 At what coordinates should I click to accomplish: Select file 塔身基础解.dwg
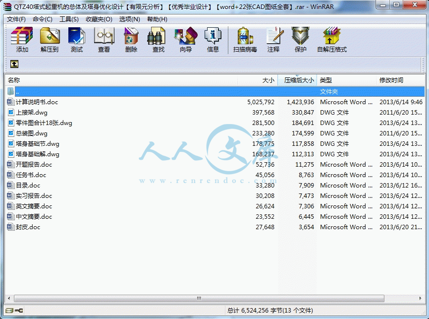(215, 154)
